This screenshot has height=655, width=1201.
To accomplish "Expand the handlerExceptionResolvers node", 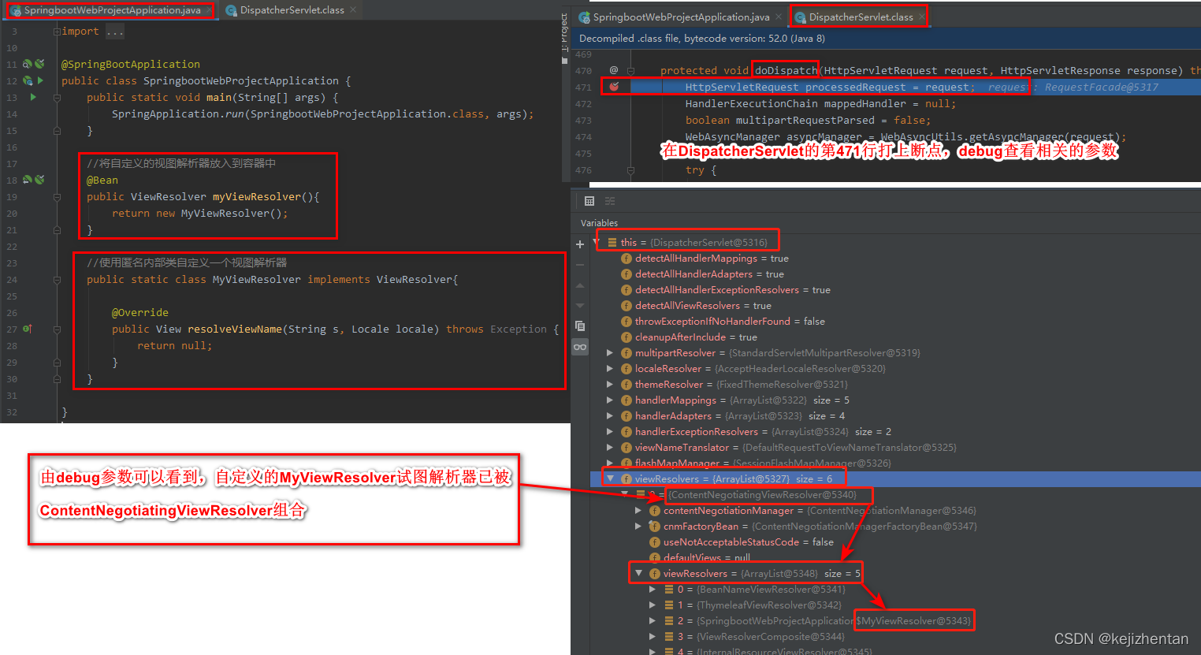I will pyautogui.click(x=610, y=432).
